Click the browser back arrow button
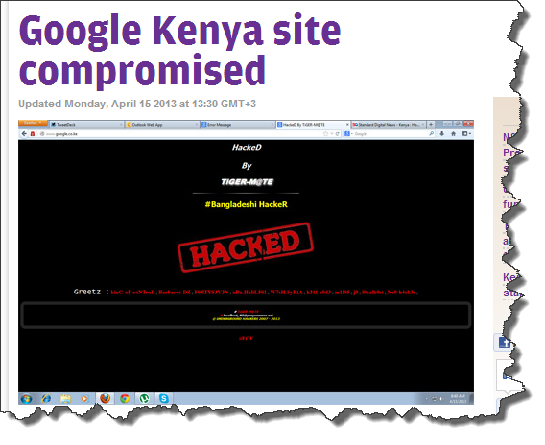This screenshot has height=445, width=545. click(24, 133)
